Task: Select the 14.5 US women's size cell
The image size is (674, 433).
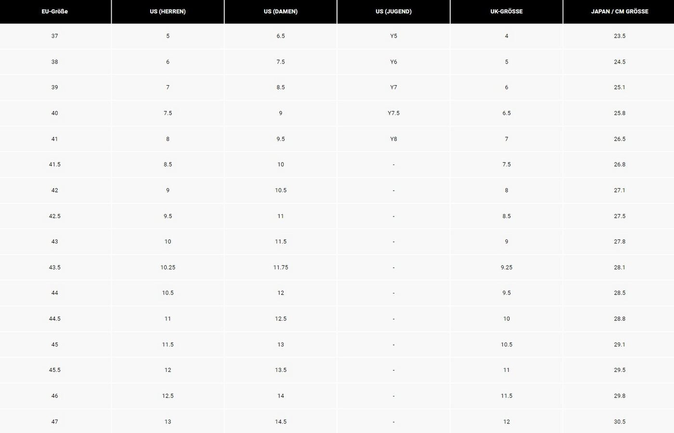Action: click(x=281, y=421)
